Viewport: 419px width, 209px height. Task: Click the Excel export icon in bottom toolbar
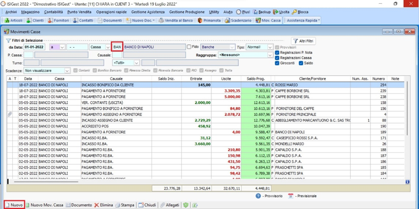pyautogui.click(x=195, y=205)
